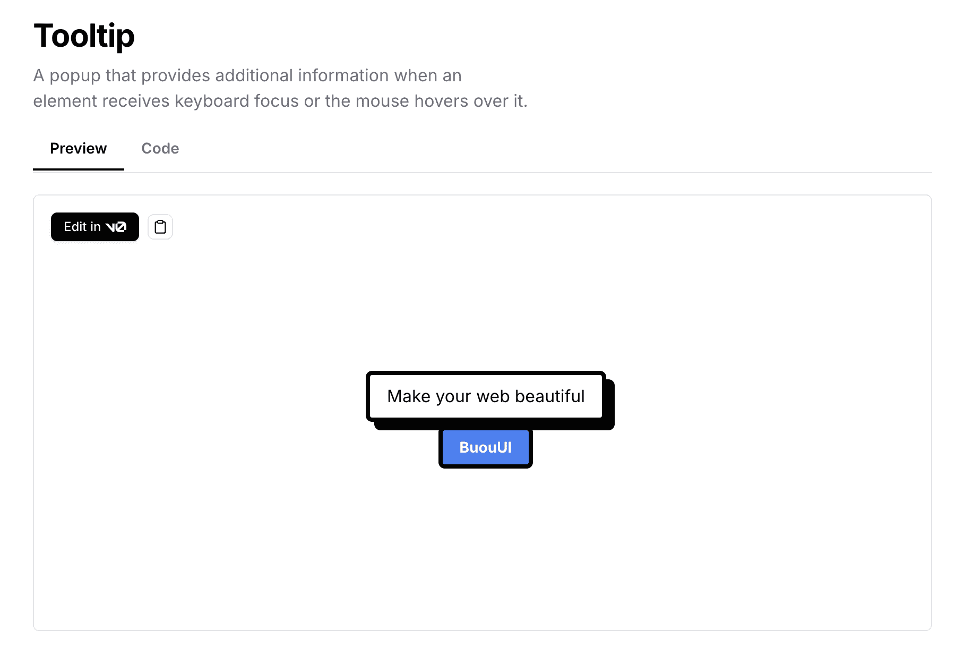The image size is (964, 663).
Task: Click the description line starting "A popup that provides"
Action: 247,75
